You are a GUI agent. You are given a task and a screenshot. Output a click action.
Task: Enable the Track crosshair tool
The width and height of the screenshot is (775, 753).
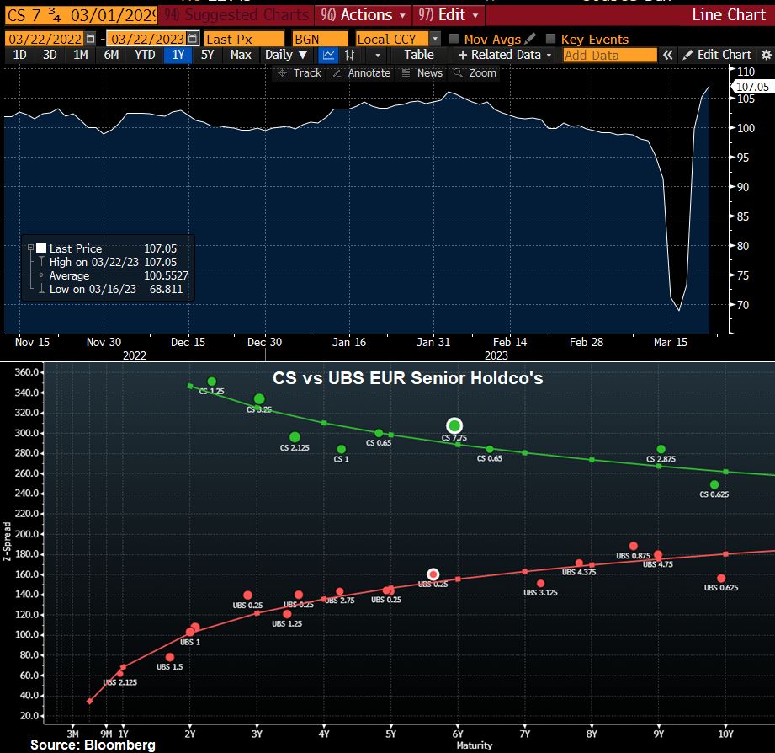point(299,73)
